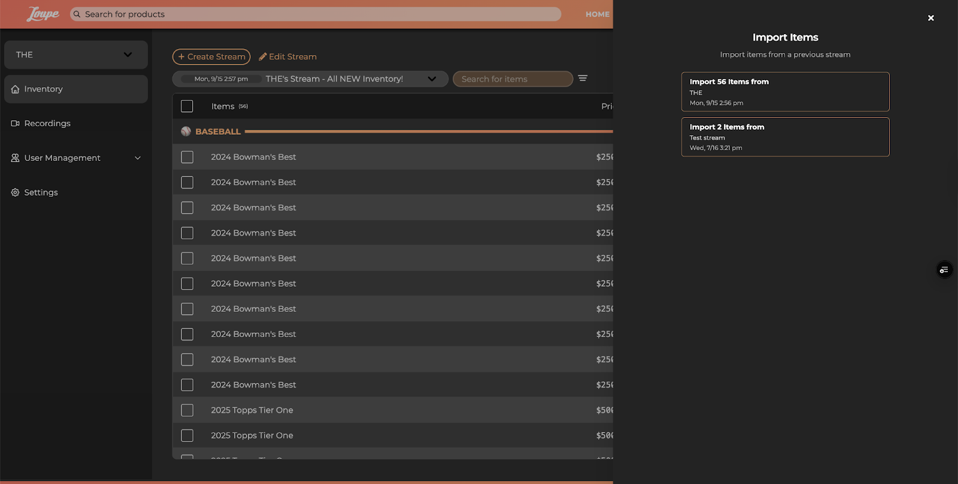Click the baseball icon in category header
Viewport: 958px width, 484px height.
186,131
